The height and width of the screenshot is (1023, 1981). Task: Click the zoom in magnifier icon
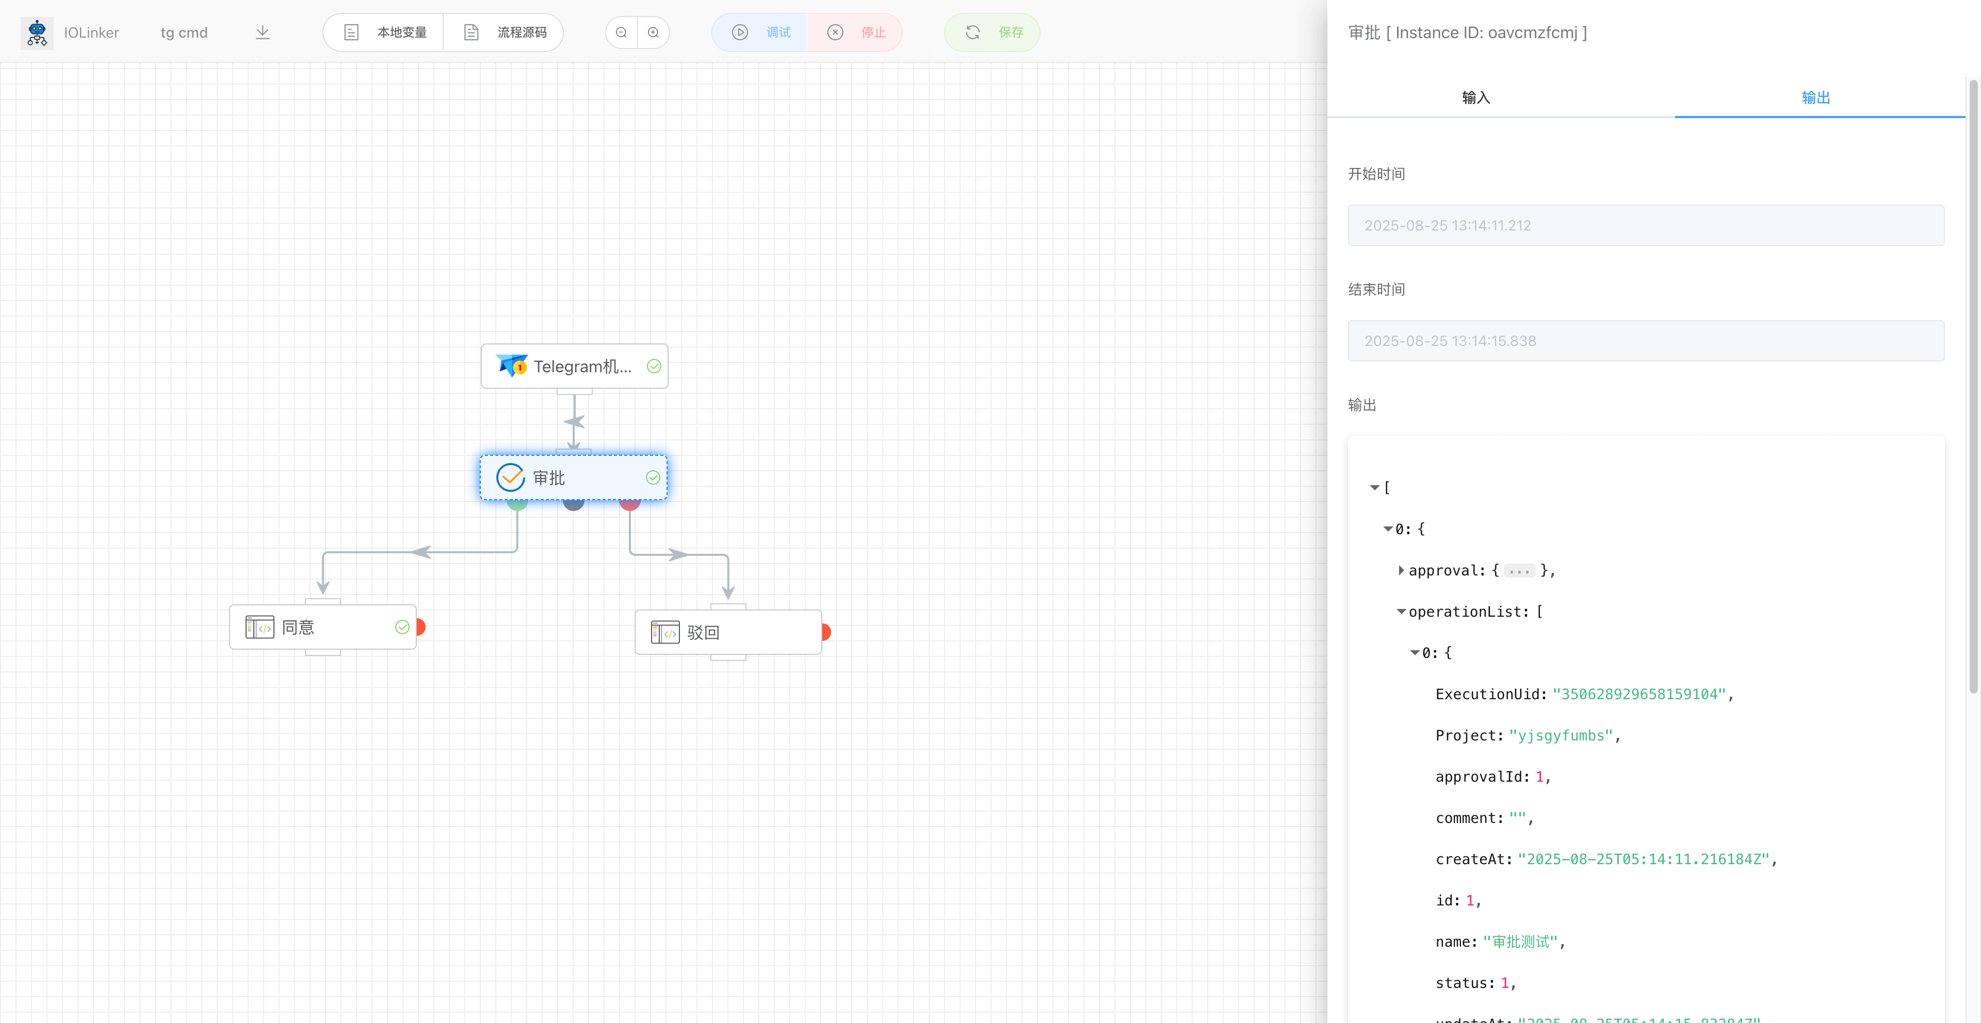653,32
